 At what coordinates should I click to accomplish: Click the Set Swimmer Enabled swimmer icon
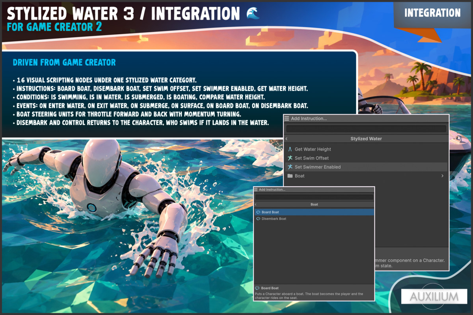(290, 167)
